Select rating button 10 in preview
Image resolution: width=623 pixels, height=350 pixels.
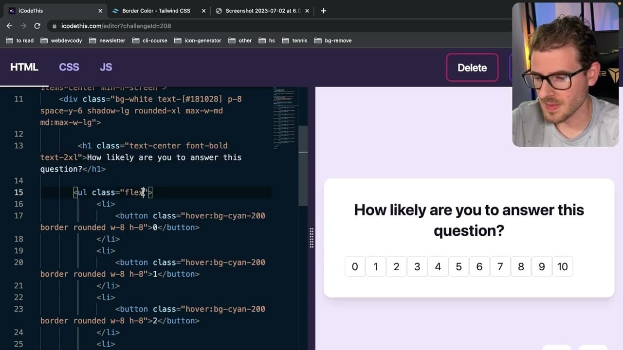[563, 266]
